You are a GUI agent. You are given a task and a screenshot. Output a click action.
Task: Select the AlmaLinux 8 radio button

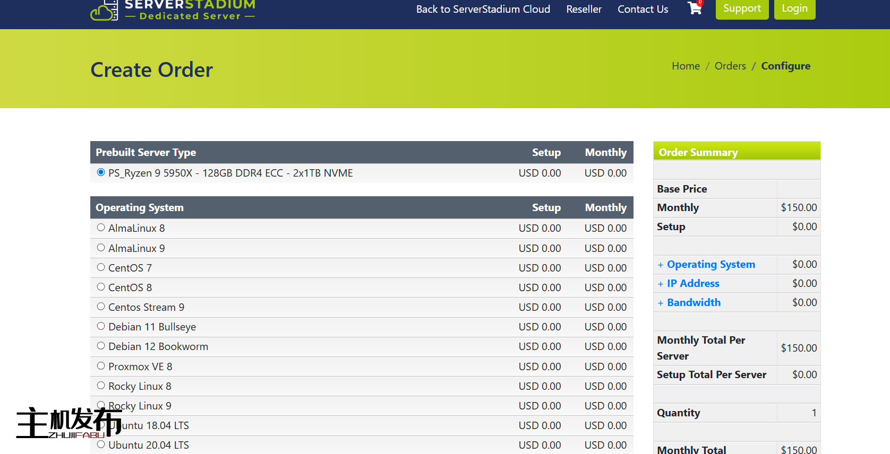[x=101, y=228]
